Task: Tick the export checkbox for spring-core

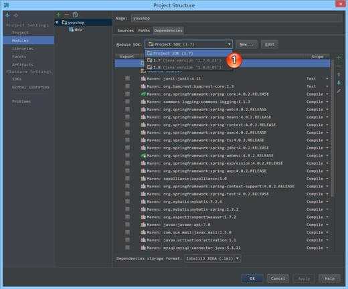Action: 127,94
